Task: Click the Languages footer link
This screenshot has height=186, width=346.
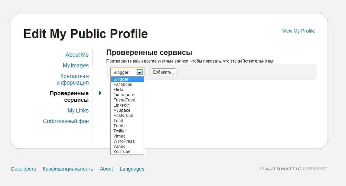Action: pos(132,169)
